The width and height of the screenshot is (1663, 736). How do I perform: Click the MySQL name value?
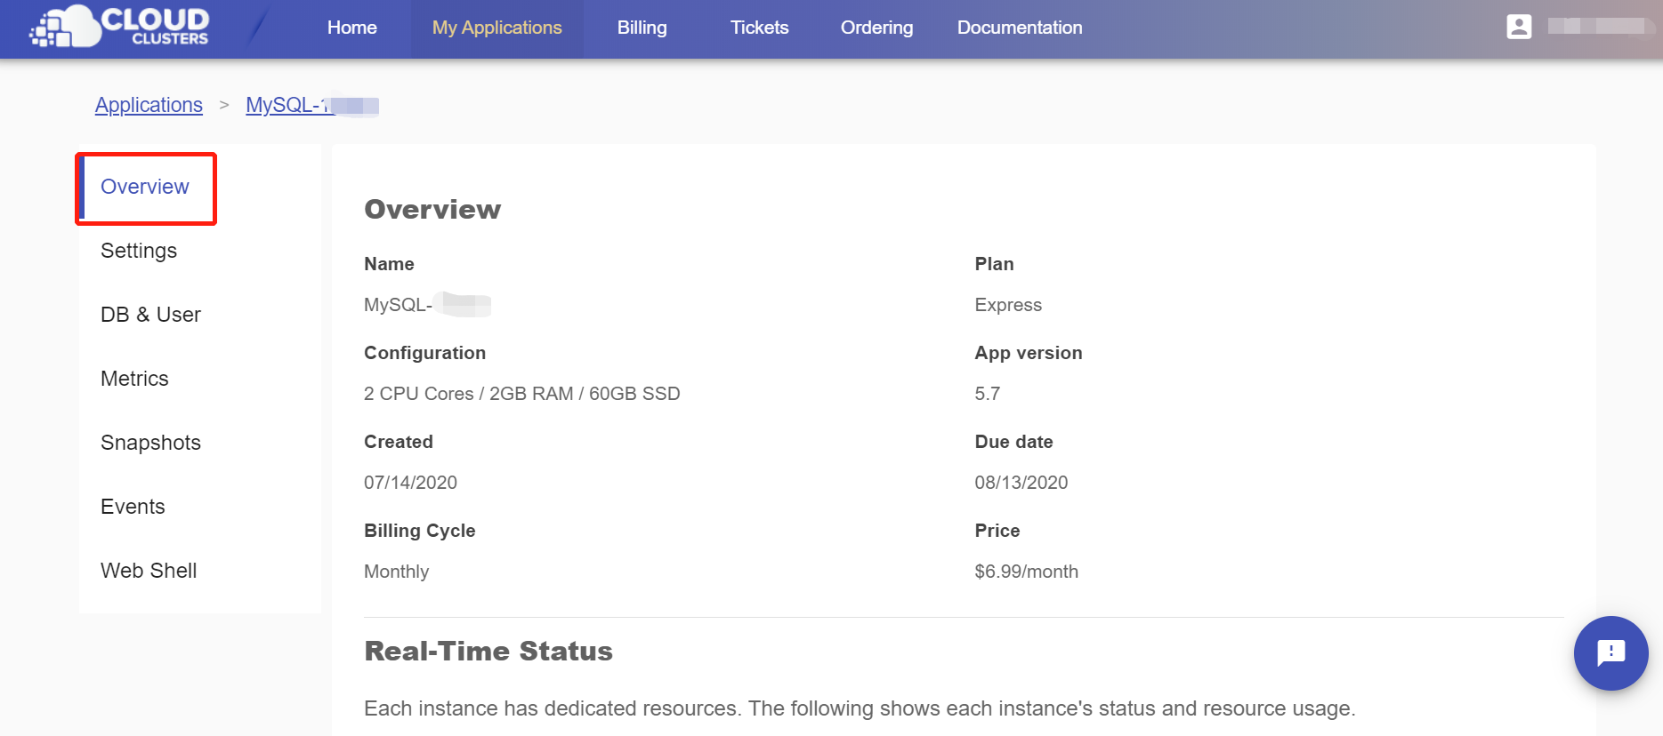point(427,305)
